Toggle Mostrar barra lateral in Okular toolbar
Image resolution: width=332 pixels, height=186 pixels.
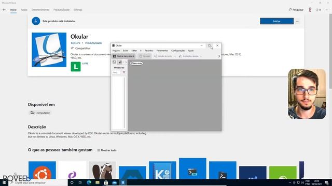click(123, 56)
